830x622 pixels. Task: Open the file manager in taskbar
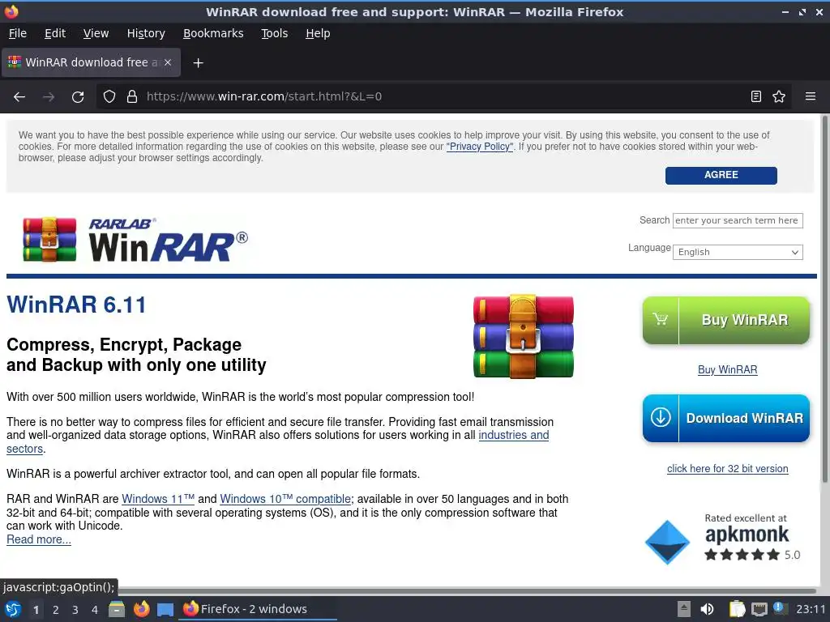pos(117,609)
